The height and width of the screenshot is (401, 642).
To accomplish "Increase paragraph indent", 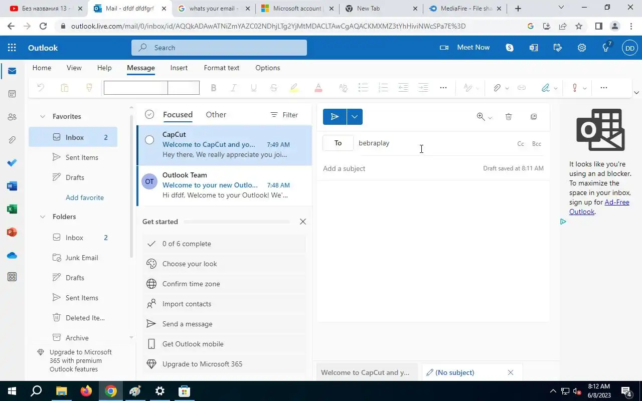I will point(423,88).
